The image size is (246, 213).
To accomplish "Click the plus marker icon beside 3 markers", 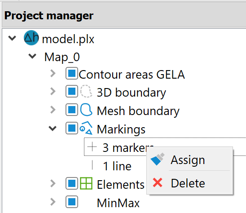I will point(92,146).
